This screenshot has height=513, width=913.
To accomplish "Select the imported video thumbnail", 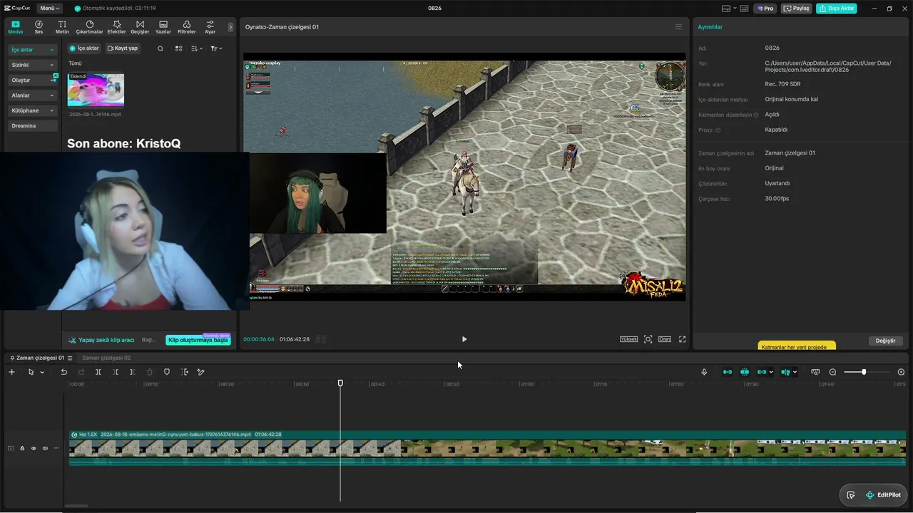I will tap(96, 90).
